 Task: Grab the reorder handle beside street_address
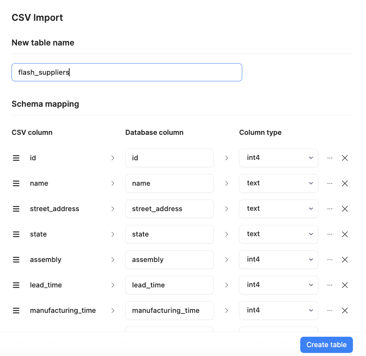click(16, 208)
